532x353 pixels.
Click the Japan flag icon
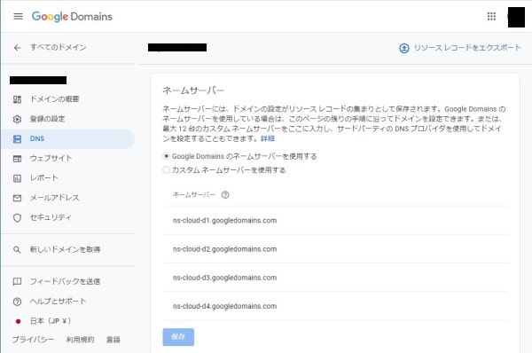[18, 321]
